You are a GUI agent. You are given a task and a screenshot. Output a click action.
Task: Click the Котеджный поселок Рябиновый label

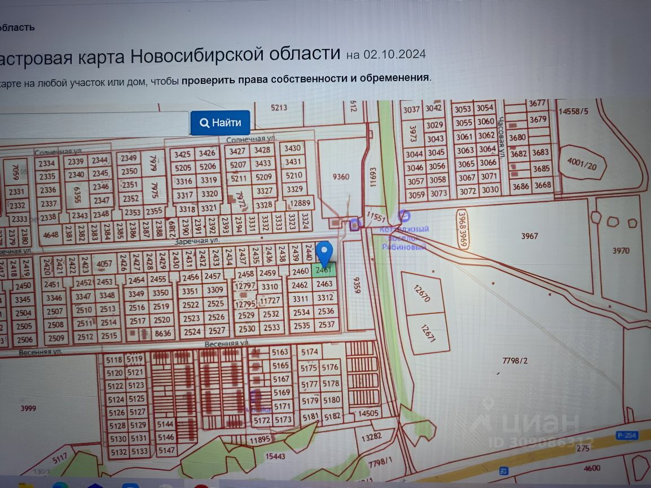pyautogui.click(x=404, y=238)
